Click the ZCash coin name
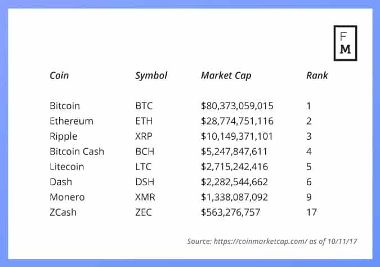Image resolution: width=380 pixels, height=267 pixels. (x=62, y=212)
